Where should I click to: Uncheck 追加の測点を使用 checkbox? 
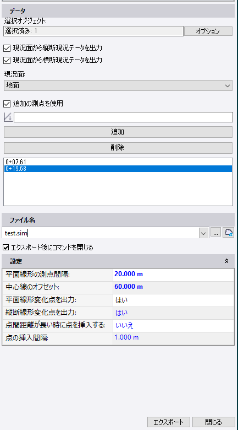click(x=7, y=104)
